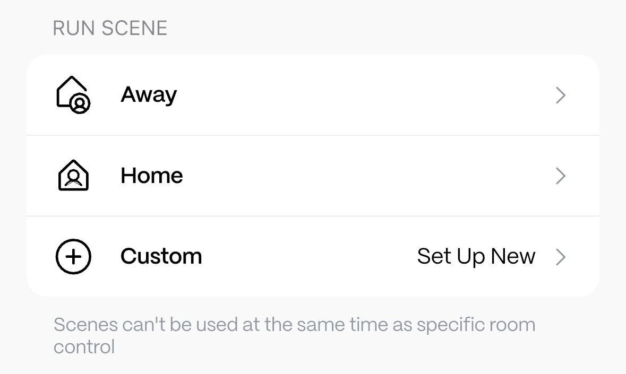The image size is (626, 374).
Task: Open the Home scene chevron
Action: point(560,176)
